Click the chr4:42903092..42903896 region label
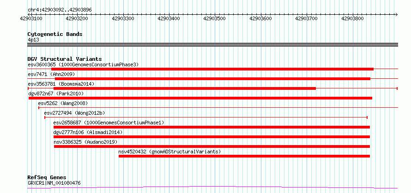The width and height of the screenshot is (411, 193). 60,10
